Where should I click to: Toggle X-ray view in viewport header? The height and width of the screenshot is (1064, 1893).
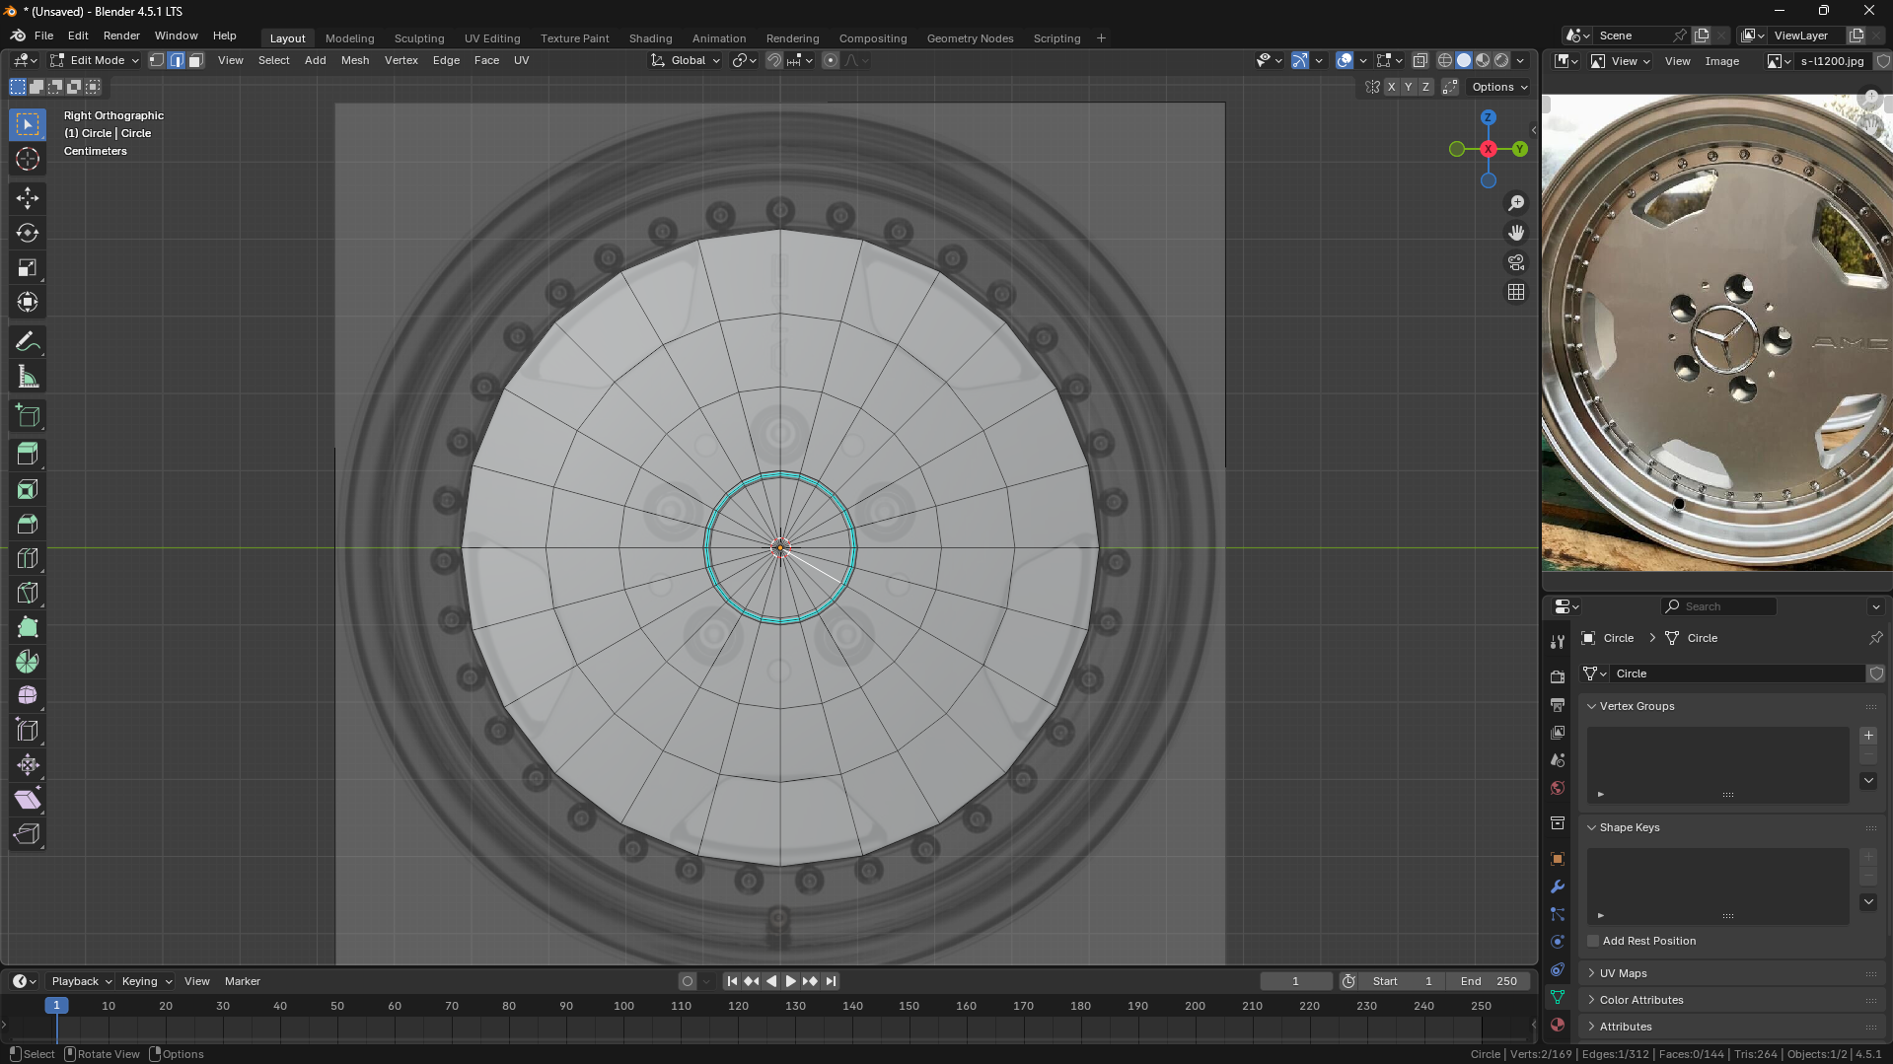point(1420,61)
